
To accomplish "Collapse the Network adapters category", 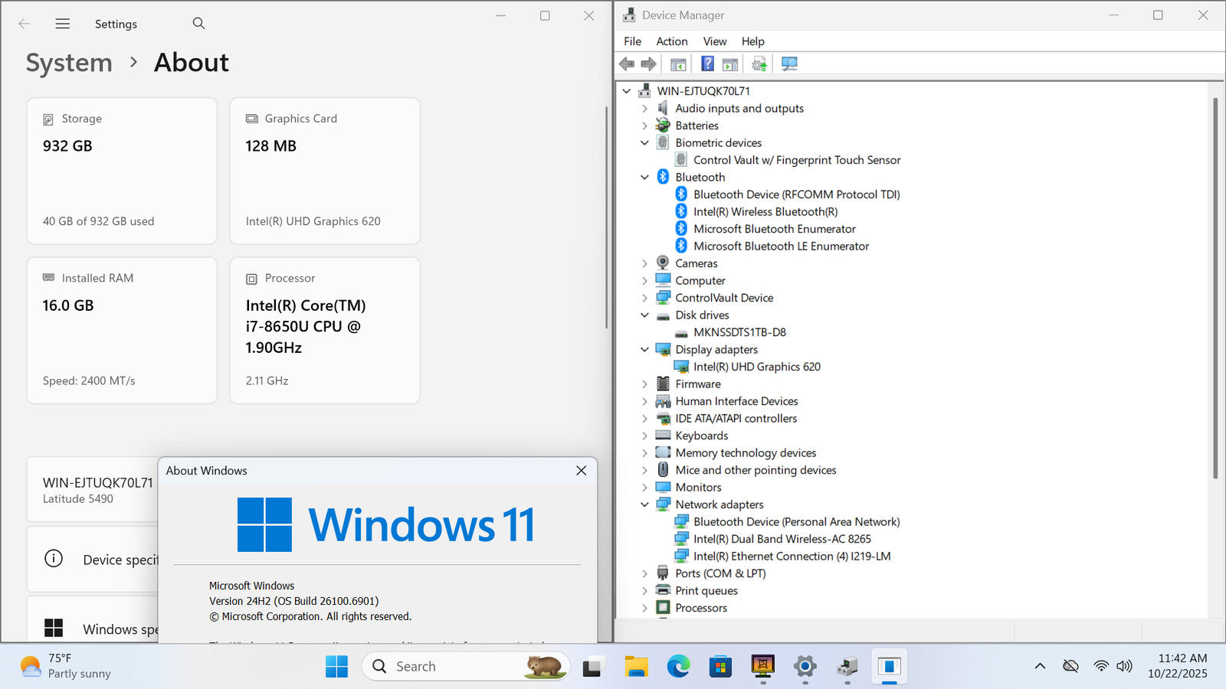I will [x=644, y=505].
